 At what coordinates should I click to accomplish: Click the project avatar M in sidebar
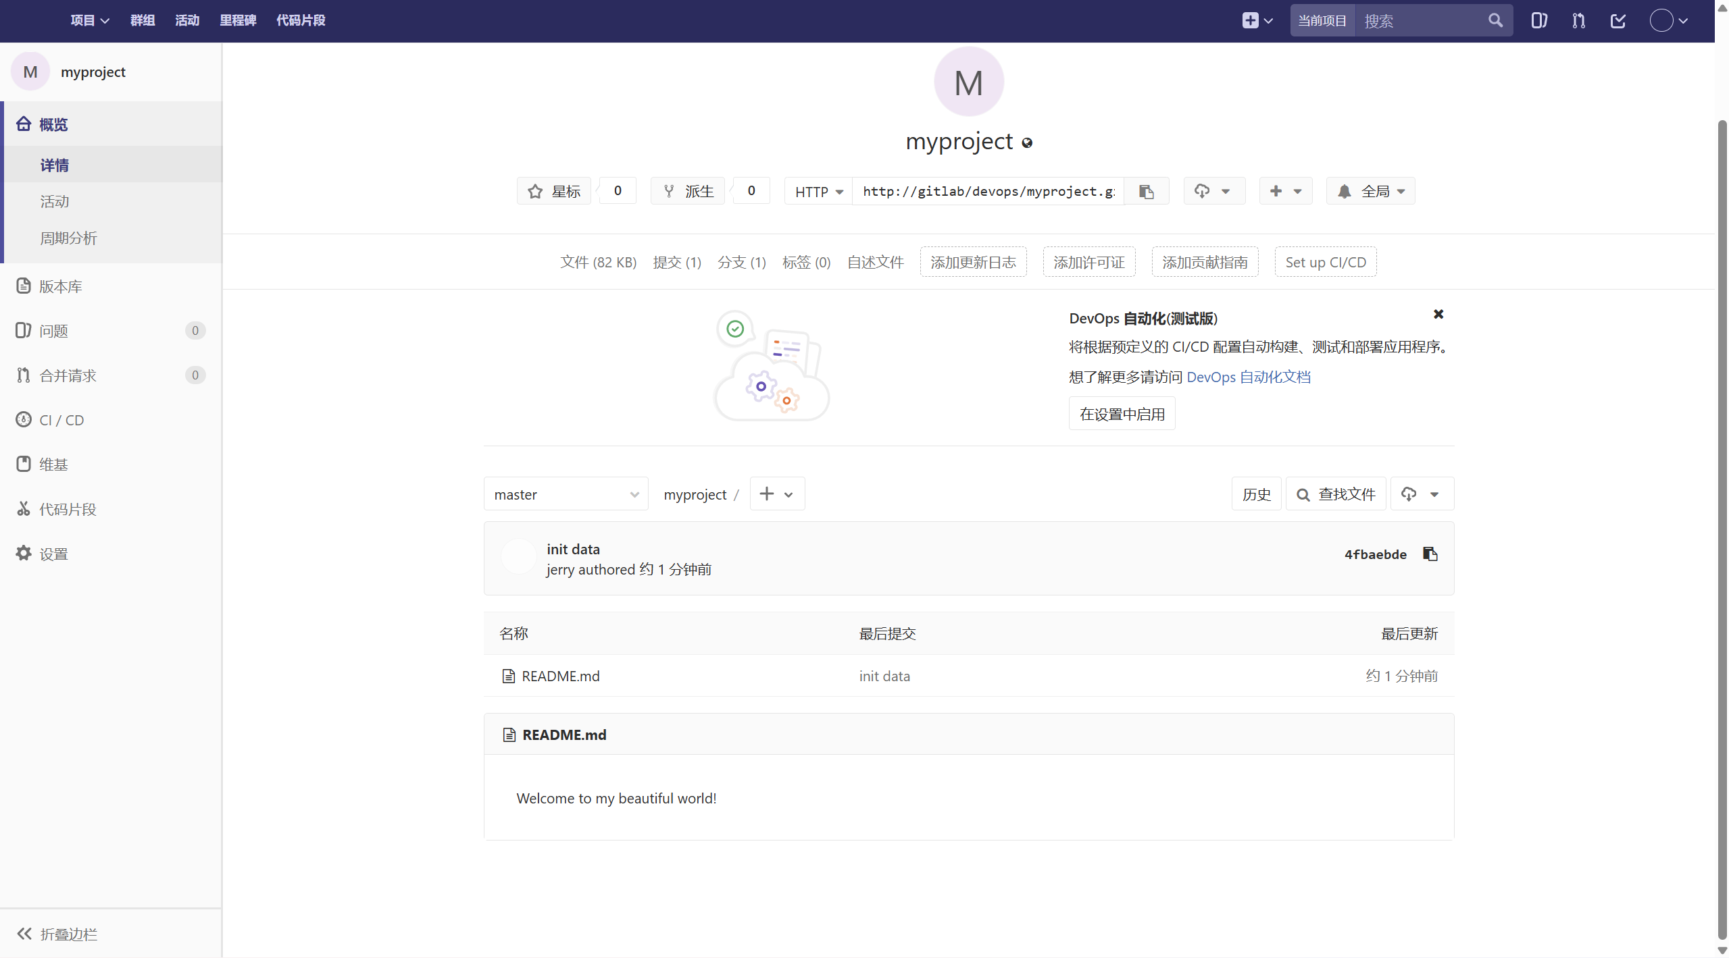pos(30,72)
